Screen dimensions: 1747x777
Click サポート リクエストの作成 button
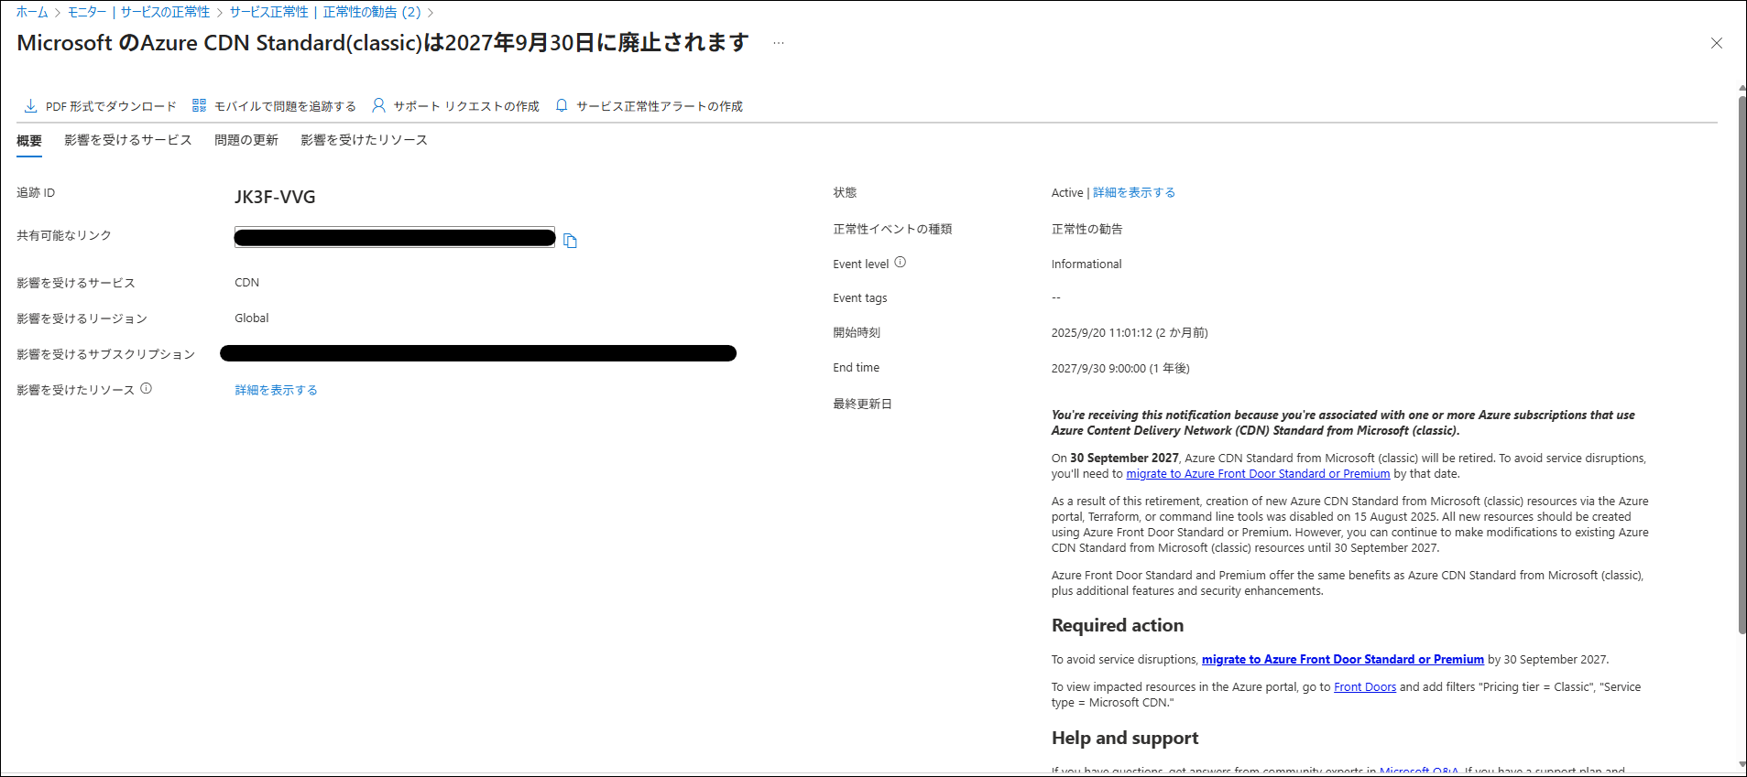coord(455,106)
